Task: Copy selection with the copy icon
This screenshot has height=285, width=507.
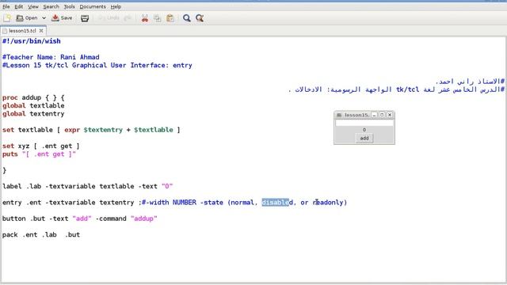Action: (x=158, y=18)
